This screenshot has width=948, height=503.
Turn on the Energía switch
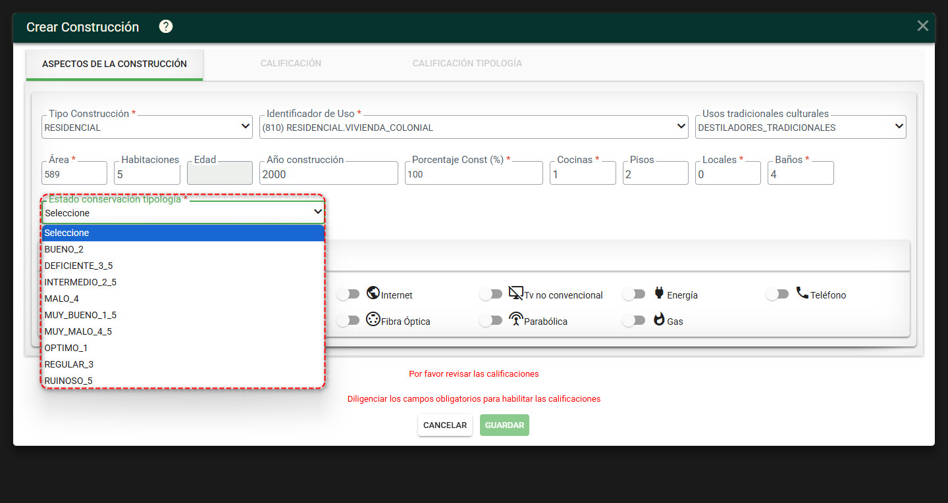click(634, 295)
